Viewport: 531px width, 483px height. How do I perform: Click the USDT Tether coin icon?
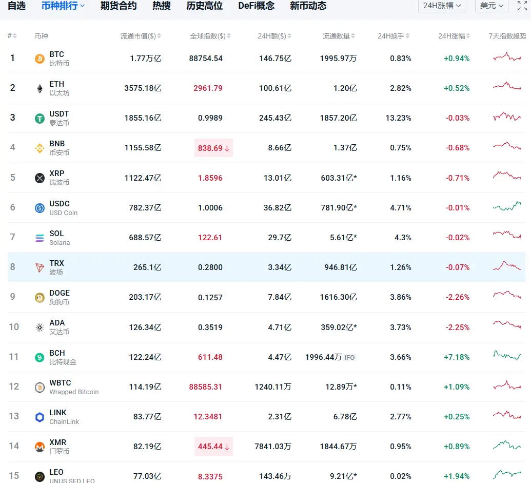[x=40, y=118]
